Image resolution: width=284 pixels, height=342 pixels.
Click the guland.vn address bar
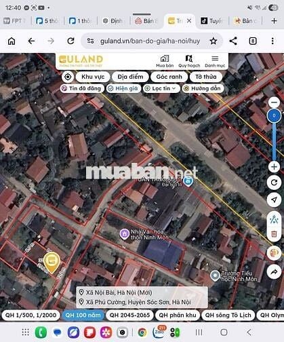pos(152,41)
